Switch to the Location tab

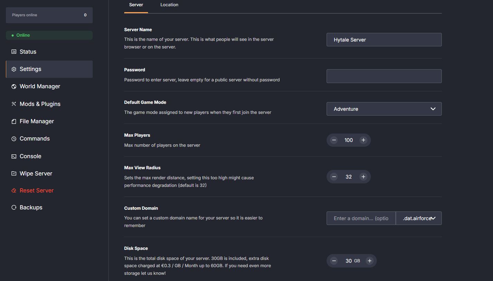[x=169, y=4]
